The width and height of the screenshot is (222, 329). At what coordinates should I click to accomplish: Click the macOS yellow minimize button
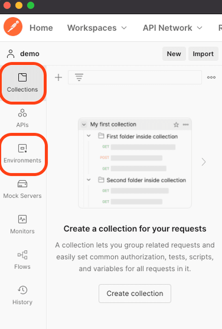[x=19, y=5]
